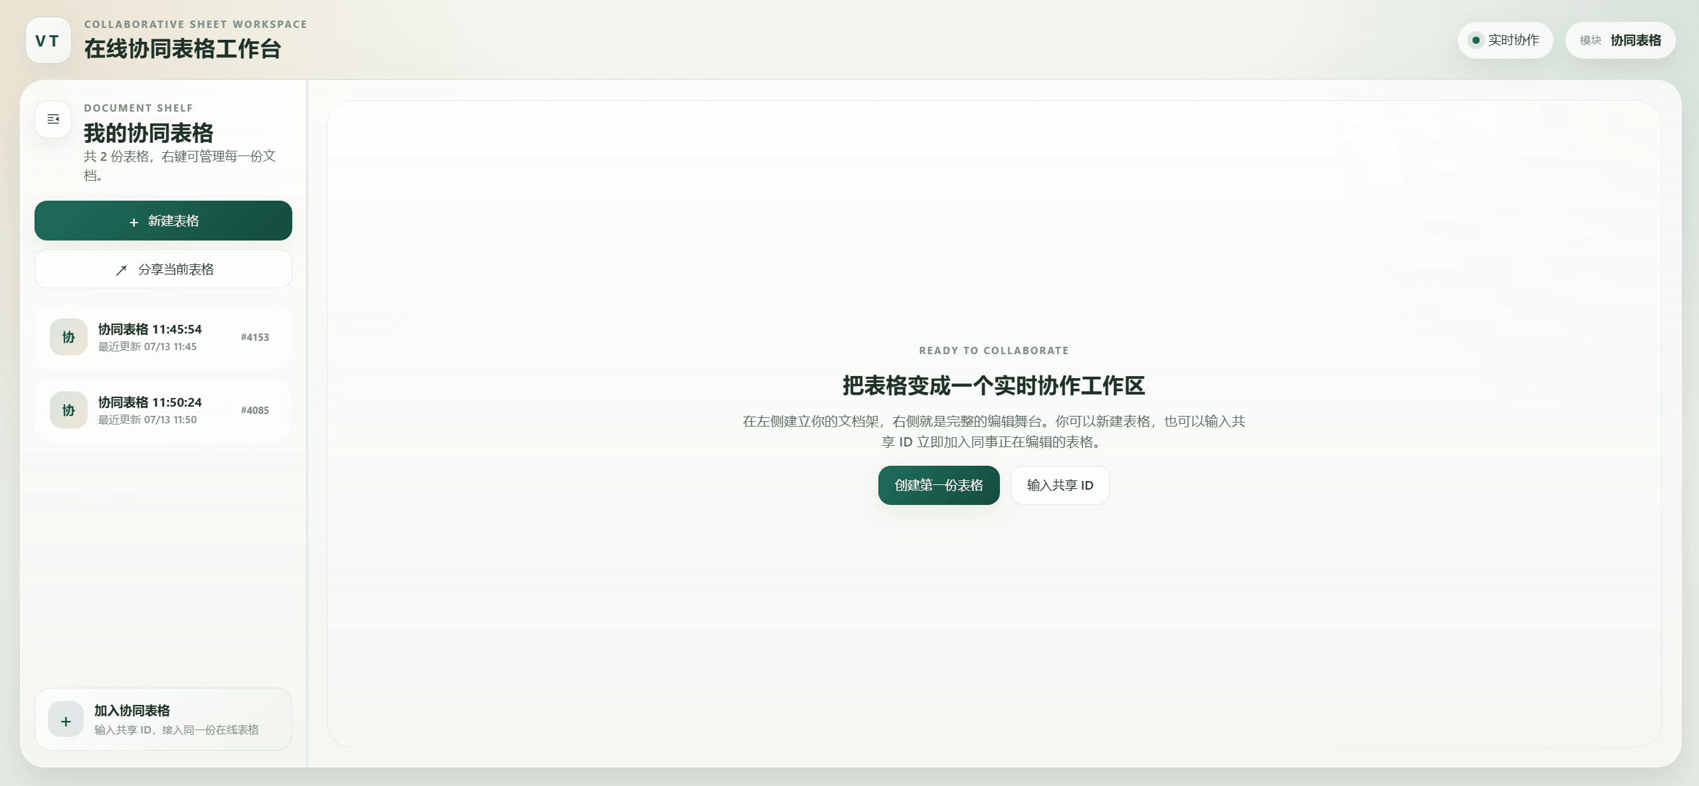
Task: Click the 加入协同表格 card
Action: [x=163, y=720]
